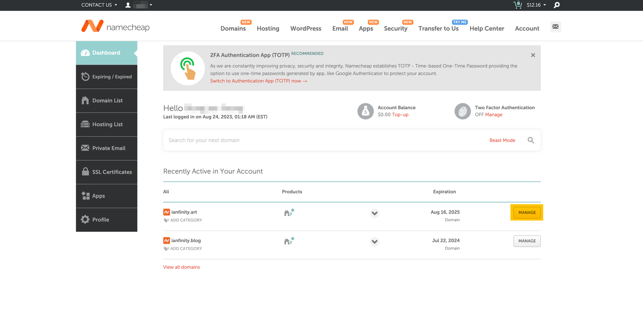Click the Namecheap logo
Image resolution: width=643 pixels, height=326 pixels.
pos(115,26)
